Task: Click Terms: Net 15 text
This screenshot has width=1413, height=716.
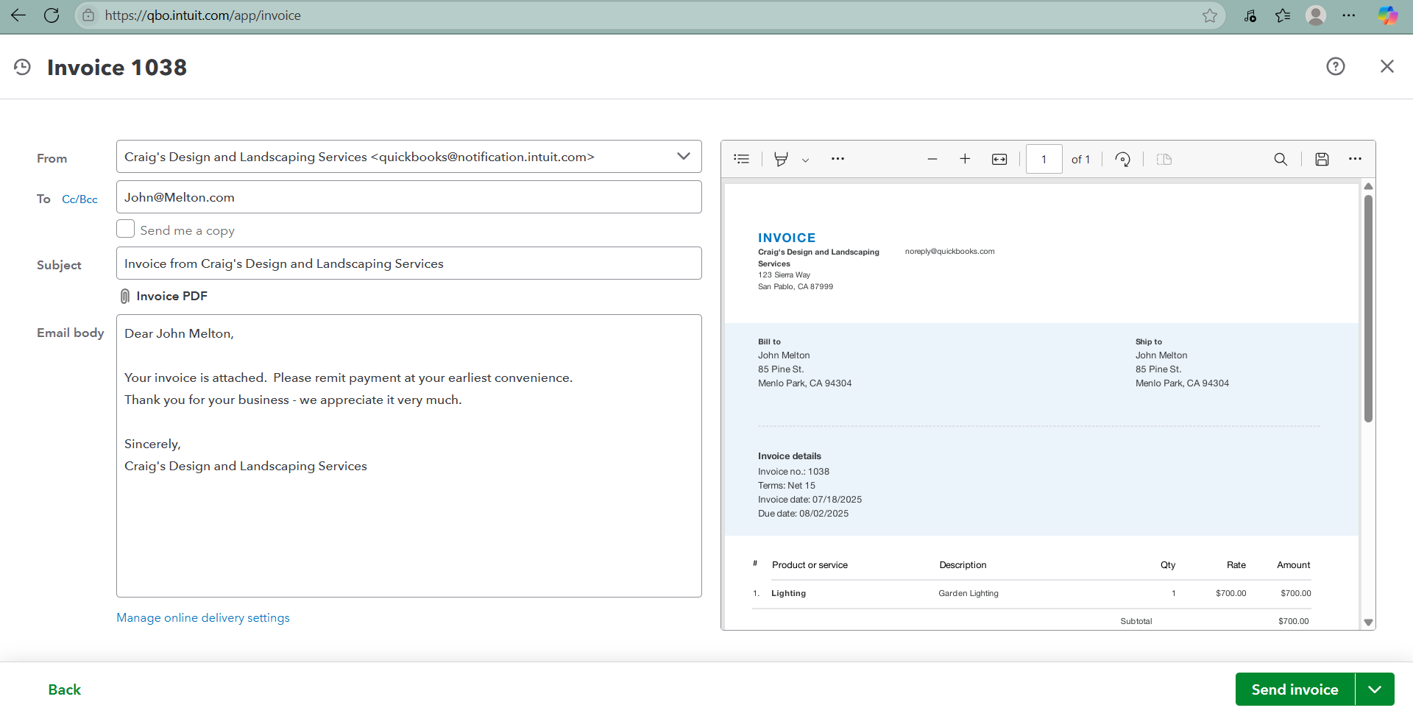Action: coord(787,486)
